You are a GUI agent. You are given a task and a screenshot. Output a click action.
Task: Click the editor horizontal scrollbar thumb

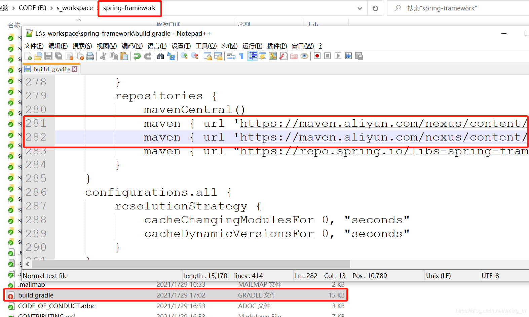tap(191, 264)
